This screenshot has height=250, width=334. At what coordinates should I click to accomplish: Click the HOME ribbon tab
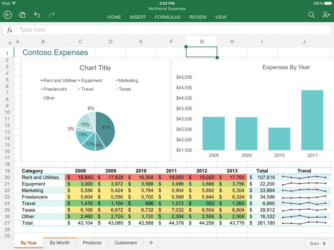pyautogui.click(x=114, y=17)
